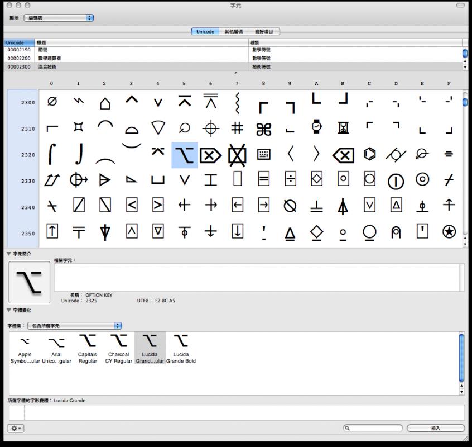Click the 插入 insert button
Viewport: 472px width, 447px height.
pyautogui.click(x=436, y=428)
